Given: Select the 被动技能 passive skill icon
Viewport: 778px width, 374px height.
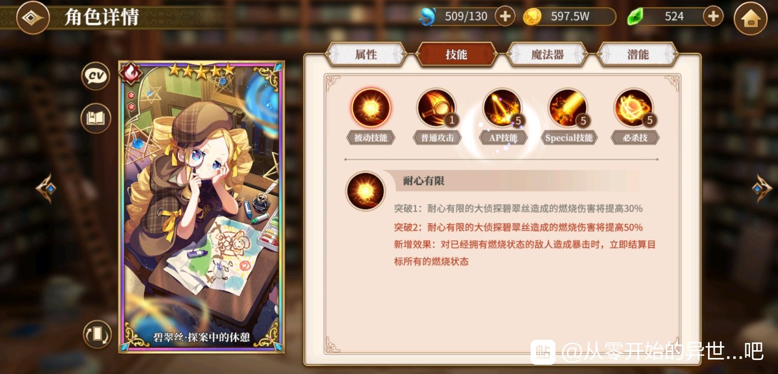Looking at the screenshot, I should 371,108.
